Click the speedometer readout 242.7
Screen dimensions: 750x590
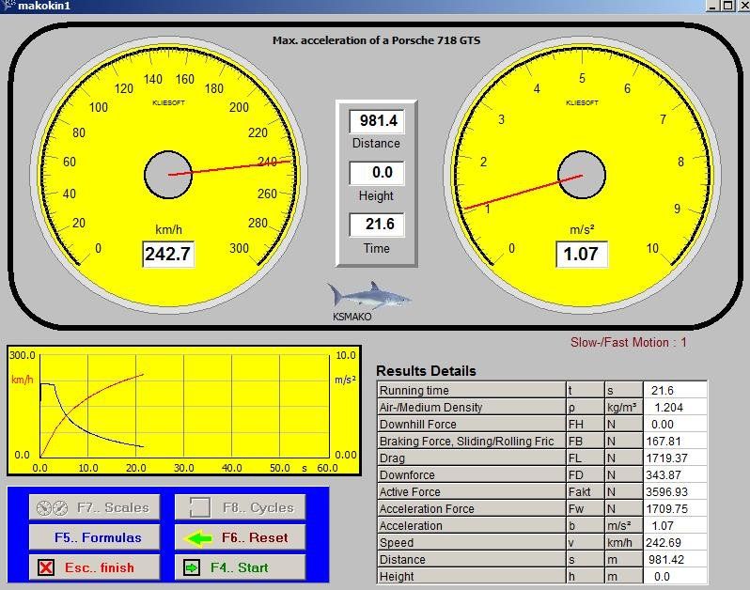point(168,254)
